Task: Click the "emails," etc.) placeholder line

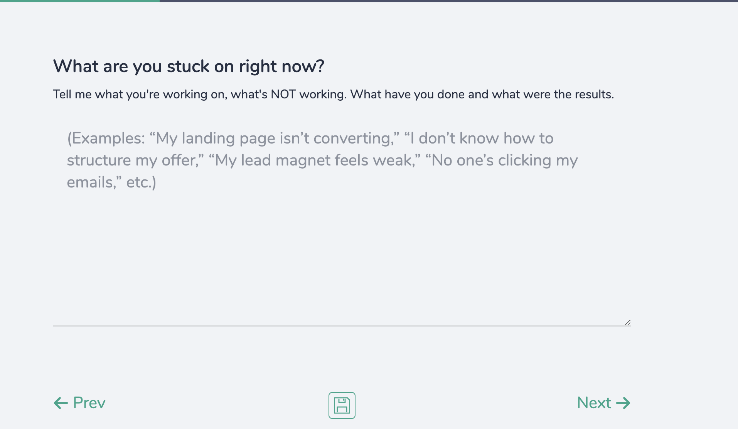Action: coord(111,182)
